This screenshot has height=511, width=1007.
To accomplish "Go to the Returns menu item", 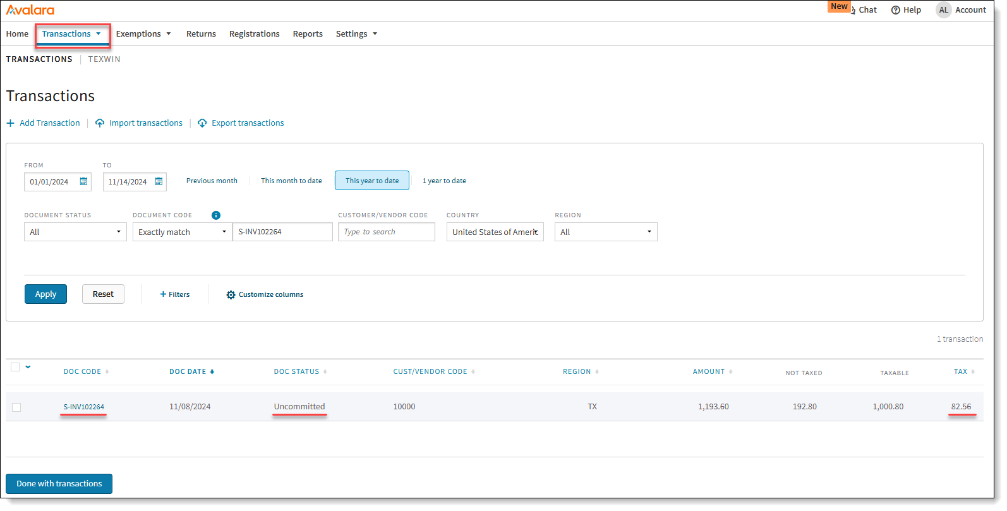I will [201, 34].
